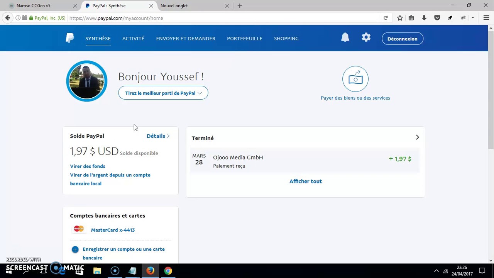Open Envoyer et Demander

click(x=186, y=38)
